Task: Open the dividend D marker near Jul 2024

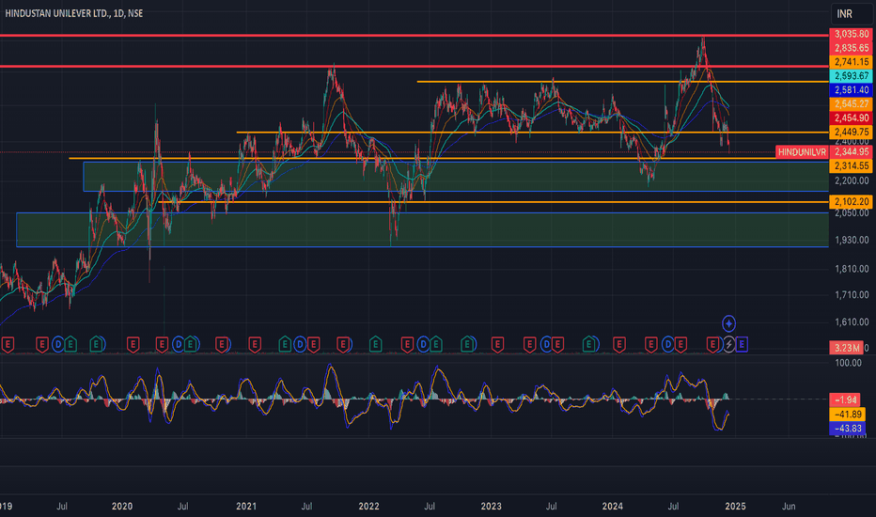Action: pos(667,344)
